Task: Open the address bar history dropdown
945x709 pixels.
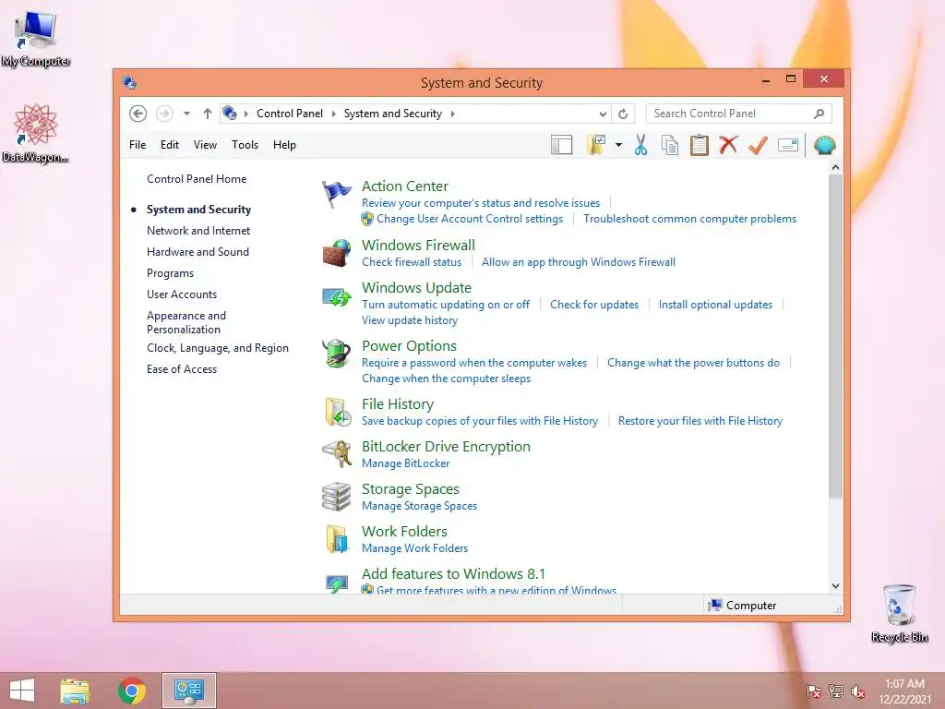Action: (x=602, y=114)
